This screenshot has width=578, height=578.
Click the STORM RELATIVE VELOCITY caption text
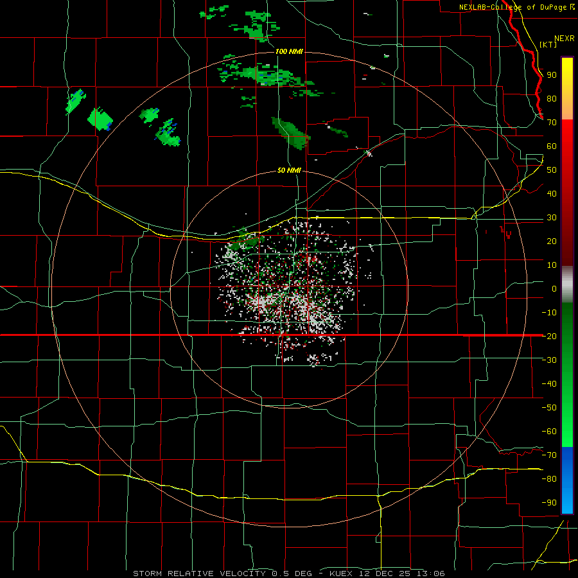[x=199, y=574]
